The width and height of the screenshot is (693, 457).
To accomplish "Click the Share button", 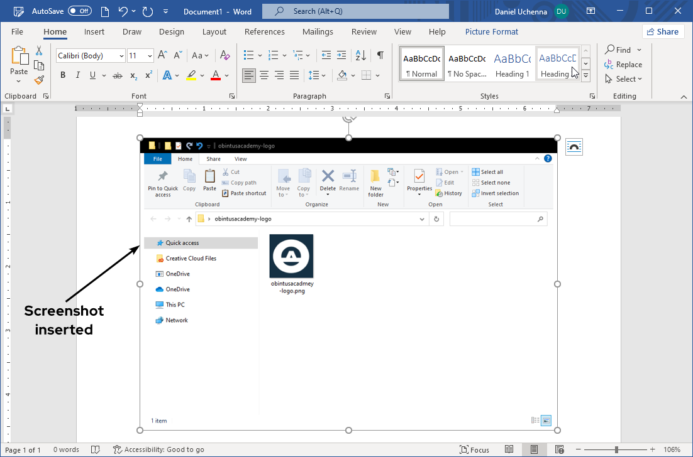I will (663, 32).
